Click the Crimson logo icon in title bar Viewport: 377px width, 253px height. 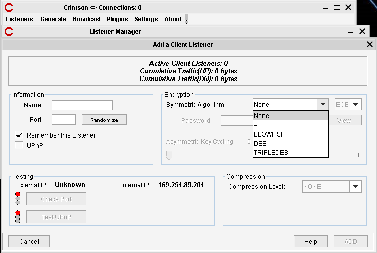pyautogui.click(x=9, y=7)
